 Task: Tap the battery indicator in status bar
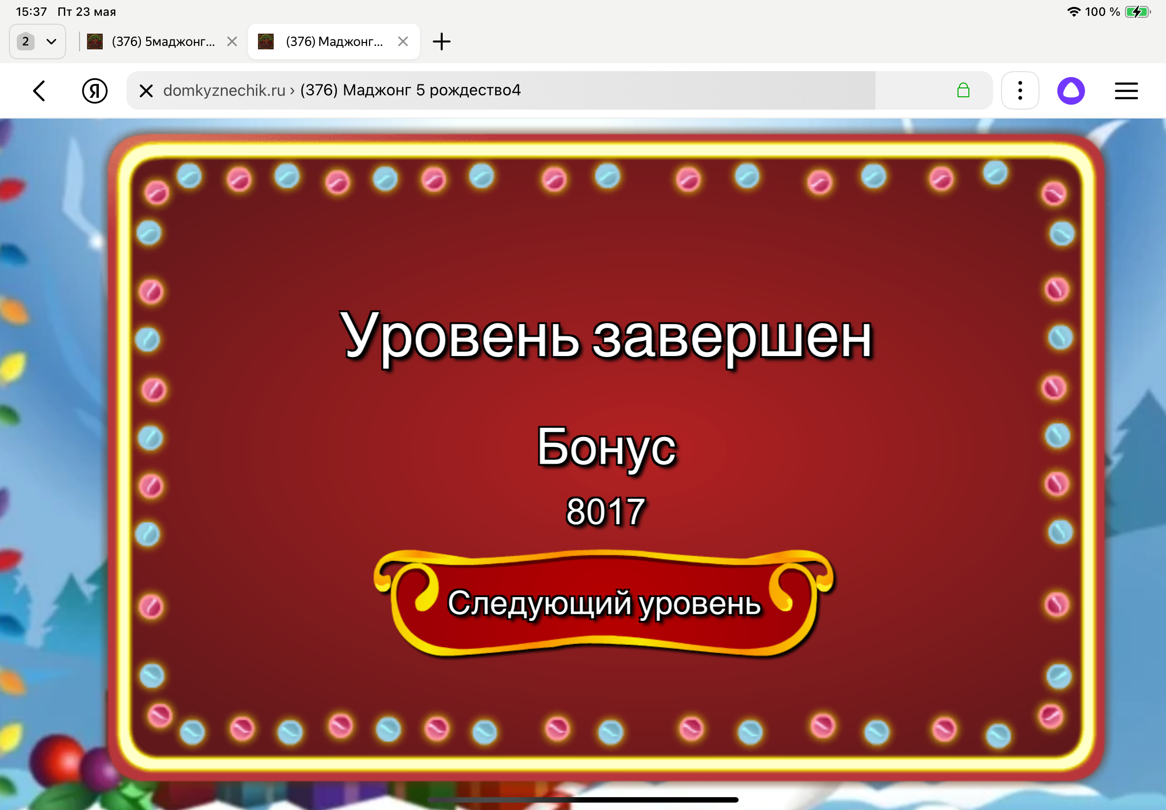click(1137, 12)
